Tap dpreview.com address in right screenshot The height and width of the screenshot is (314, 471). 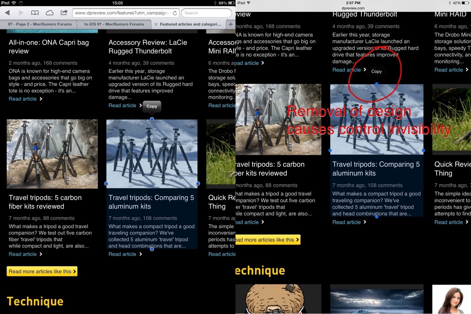click(x=353, y=8)
